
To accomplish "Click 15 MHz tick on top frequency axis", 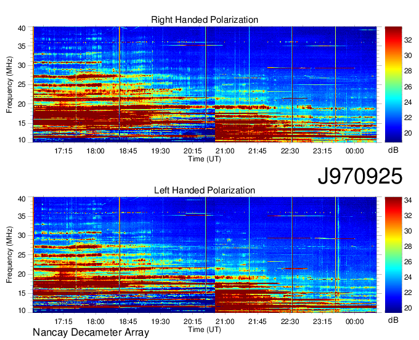I will pos(22,123).
